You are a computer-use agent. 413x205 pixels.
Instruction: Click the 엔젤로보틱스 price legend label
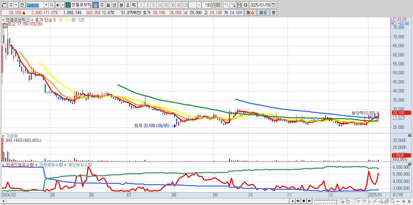point(18,20)
